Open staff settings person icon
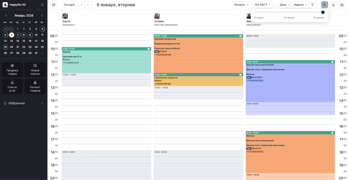The width and height of the screenshot is (349, 180). [x=333, y=5]
